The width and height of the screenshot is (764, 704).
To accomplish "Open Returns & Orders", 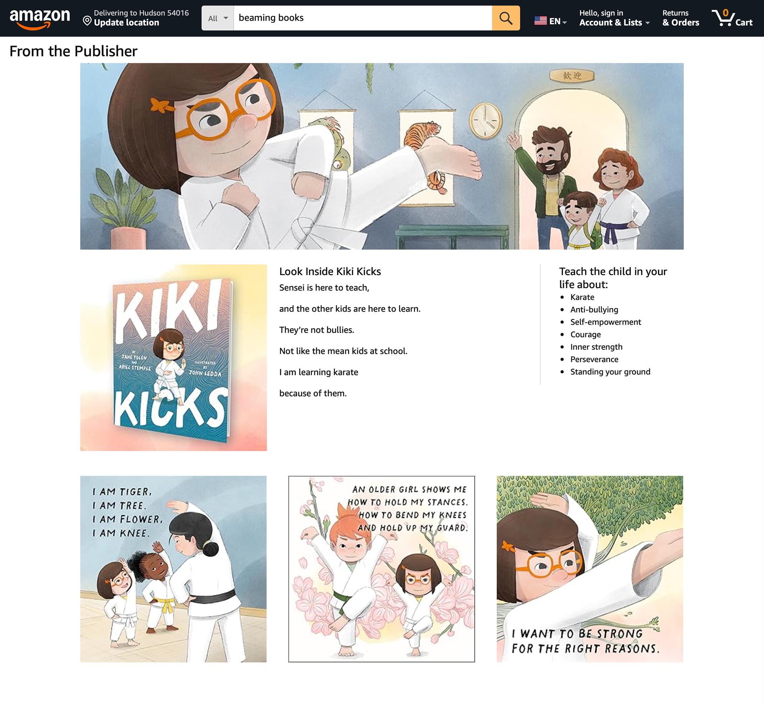I will pos(680,18).
